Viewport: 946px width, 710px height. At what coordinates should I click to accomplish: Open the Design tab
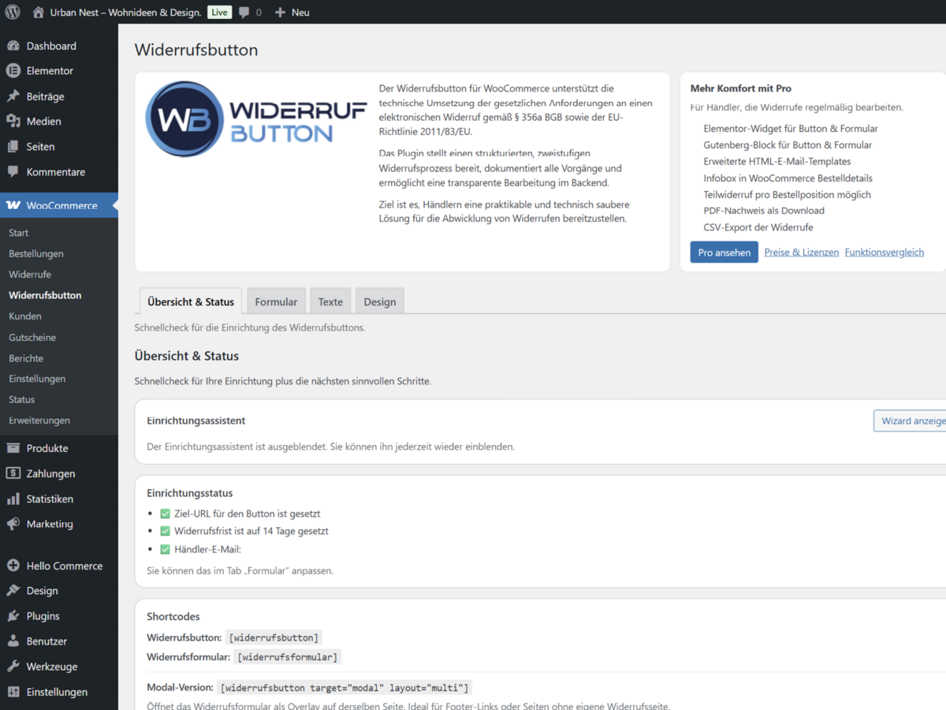(x=379, y=301)
